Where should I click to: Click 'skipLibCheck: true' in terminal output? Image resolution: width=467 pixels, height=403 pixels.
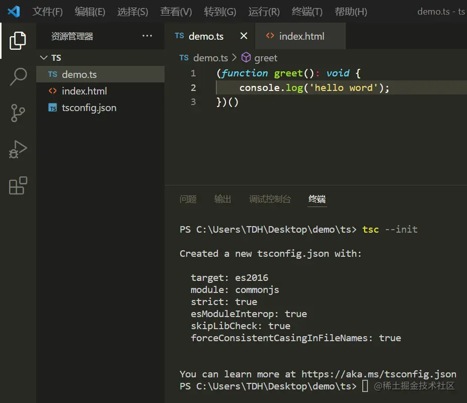click(241, 326)
